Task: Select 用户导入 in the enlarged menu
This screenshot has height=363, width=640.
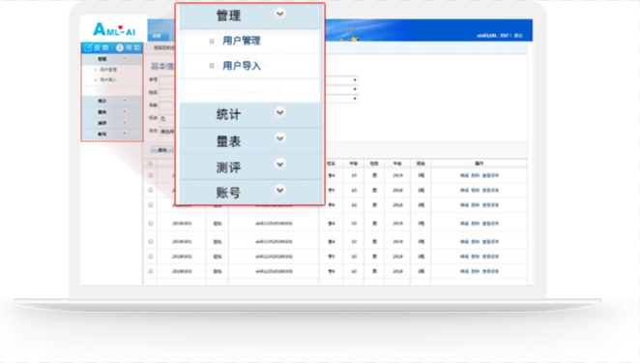Action: pyautogui.click(x=242, y=66)
